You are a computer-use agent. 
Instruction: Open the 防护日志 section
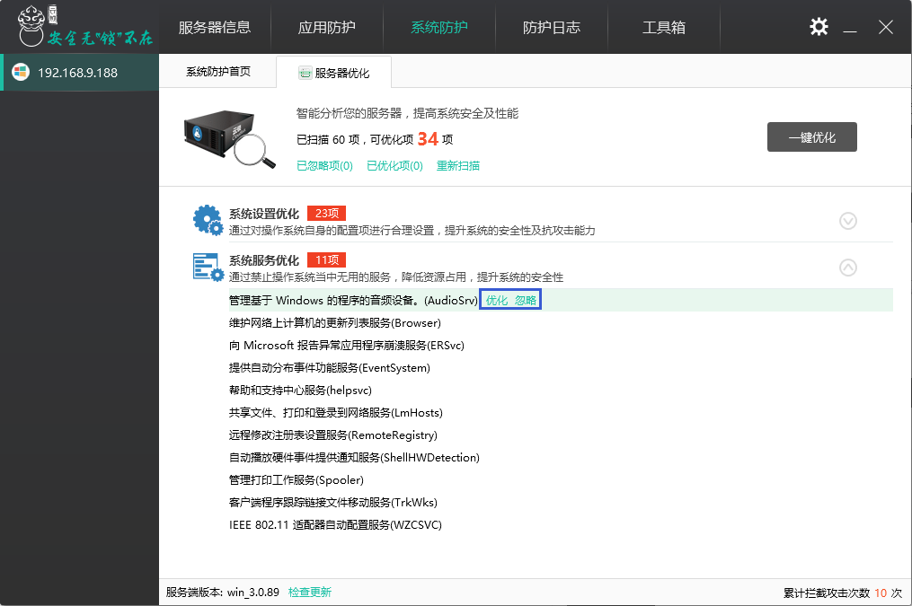pos(553,28)
